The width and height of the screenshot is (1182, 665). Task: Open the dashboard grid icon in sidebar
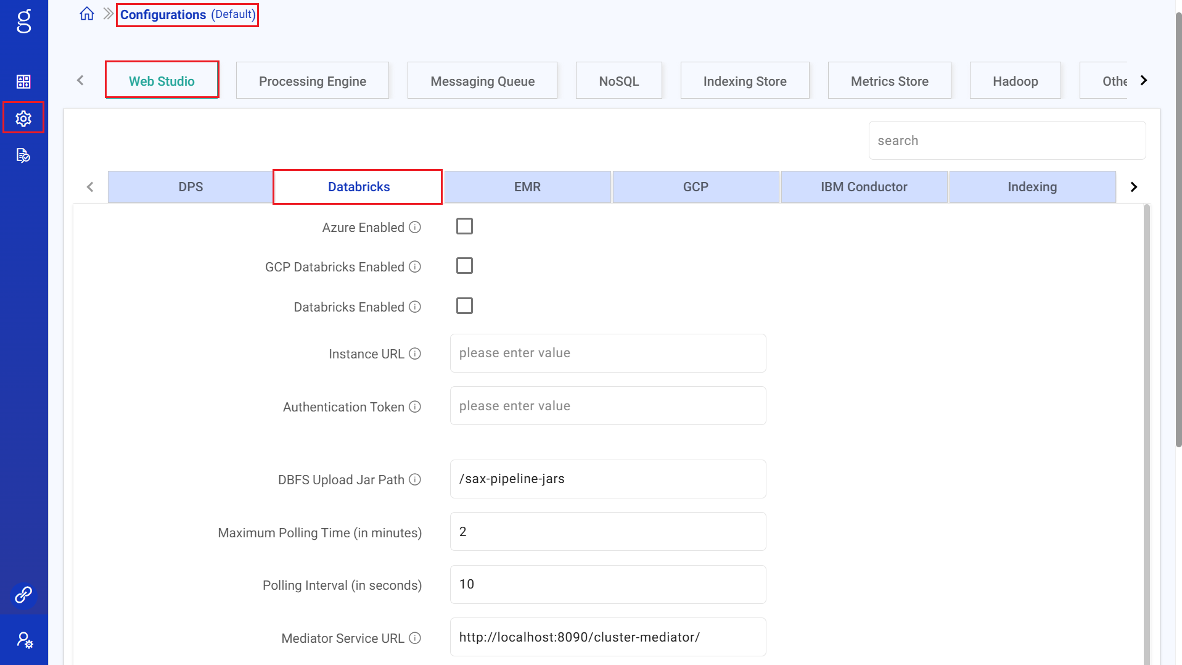point(23,81)
